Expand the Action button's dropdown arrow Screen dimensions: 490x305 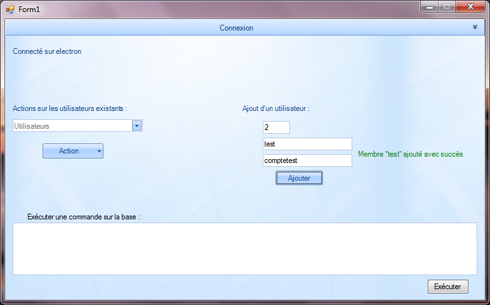[x=99, y=151]
